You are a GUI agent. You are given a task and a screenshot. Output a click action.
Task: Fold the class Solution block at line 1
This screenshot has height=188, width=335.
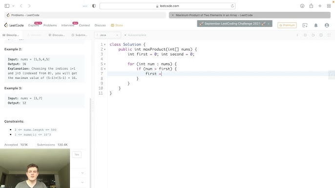pyautogui.click(x=105, y=44)
